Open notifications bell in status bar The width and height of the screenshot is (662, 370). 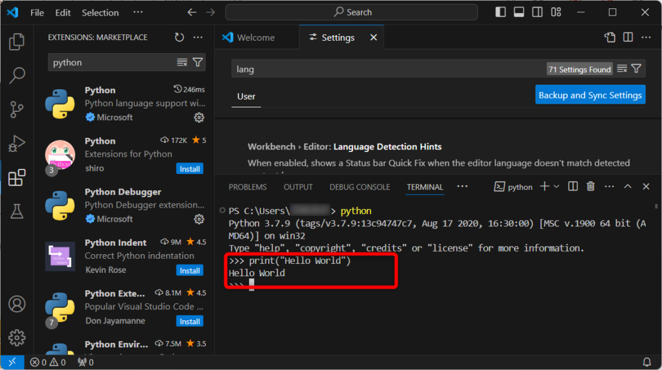pos(646,362)
